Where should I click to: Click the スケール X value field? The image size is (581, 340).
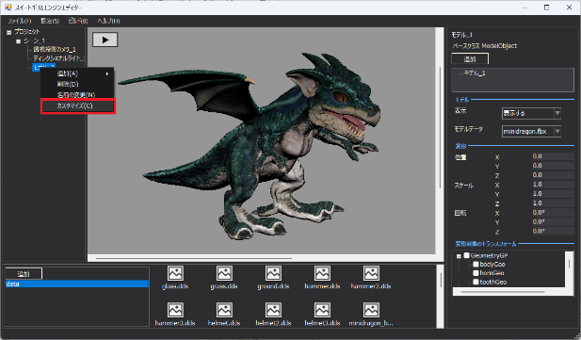pos(553,185)
